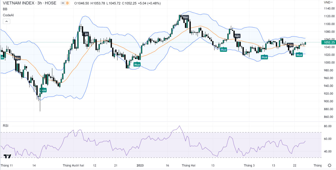Click the RSI 60.00 axis label
Image resolution: width=336 pixels, height=170 pixels.
pos(328,139)
